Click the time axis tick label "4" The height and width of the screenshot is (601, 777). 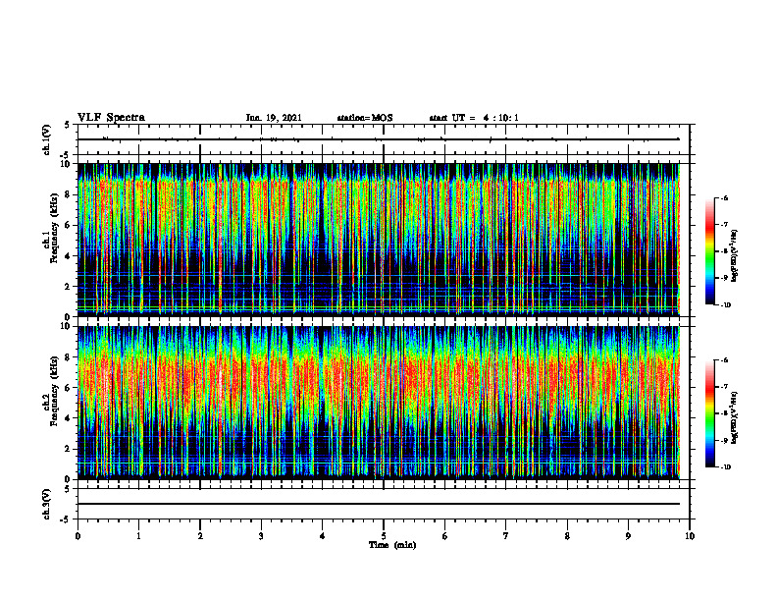coord(323,536)
